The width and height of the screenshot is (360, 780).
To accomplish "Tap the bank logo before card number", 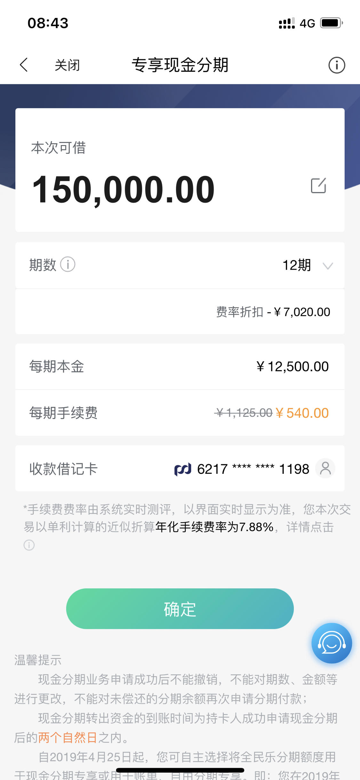I will 183,469.
